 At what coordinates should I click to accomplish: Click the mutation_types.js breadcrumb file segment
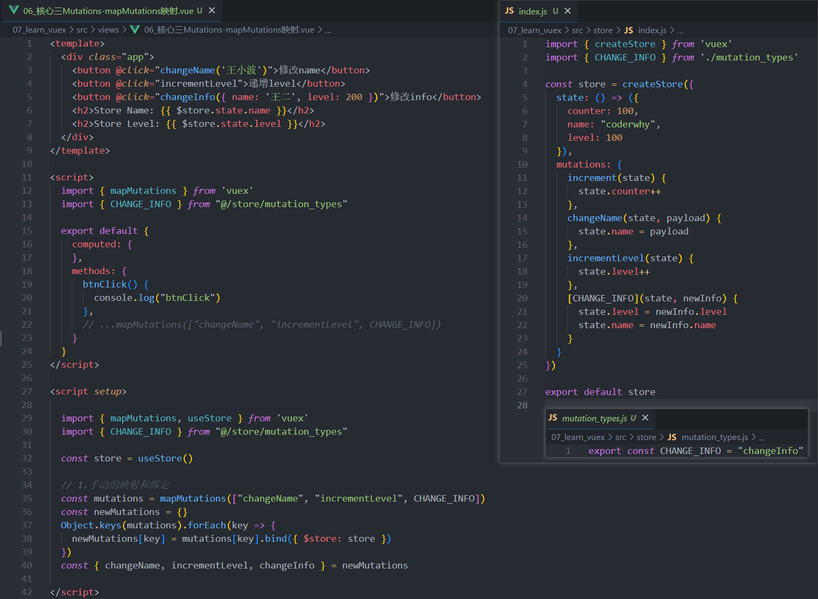pyautogui.click(x=715, y=437)
